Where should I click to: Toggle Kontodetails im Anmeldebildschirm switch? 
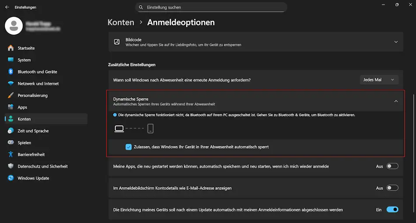click(x=392, y=188)
